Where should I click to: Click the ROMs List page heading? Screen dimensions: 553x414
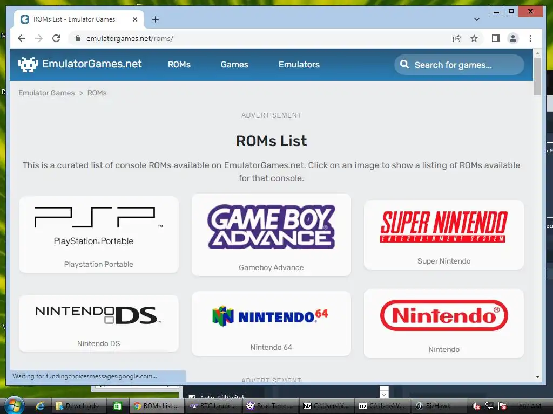tap(271, 141)
